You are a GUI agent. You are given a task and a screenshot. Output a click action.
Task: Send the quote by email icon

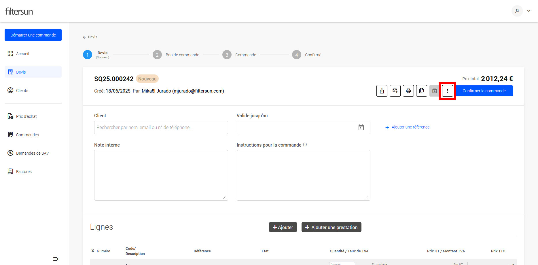395,91
